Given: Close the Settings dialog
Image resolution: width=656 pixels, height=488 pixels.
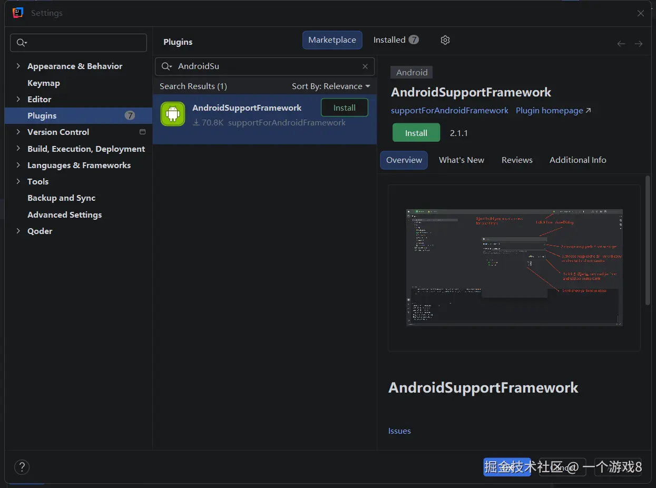Looking at the screenshot, I should (641, 13).
